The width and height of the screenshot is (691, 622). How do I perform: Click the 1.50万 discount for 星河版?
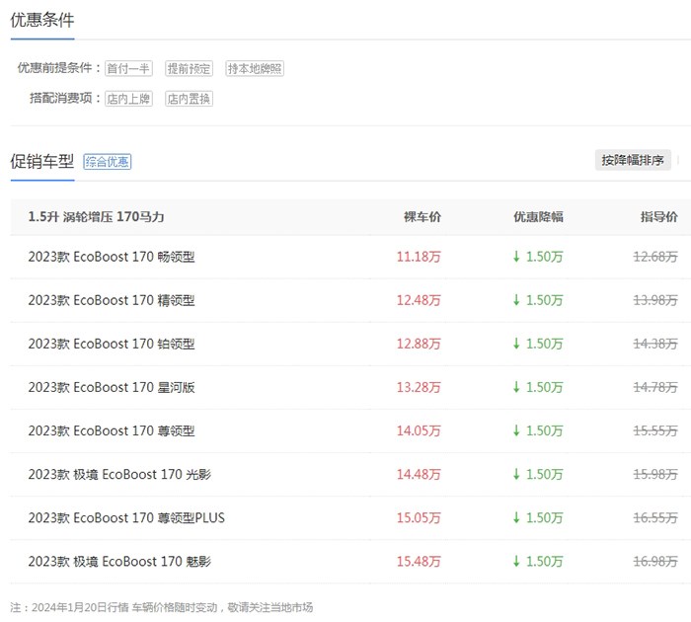[x=538, y=387]
